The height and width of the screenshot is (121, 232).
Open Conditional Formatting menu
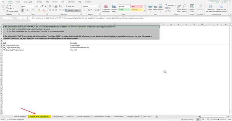(106, 8)
